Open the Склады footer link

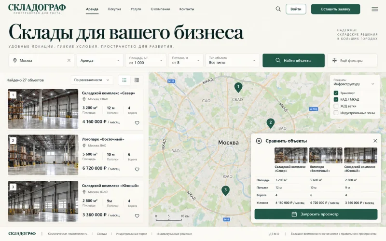pyautogui.click(x=102, y=234)
